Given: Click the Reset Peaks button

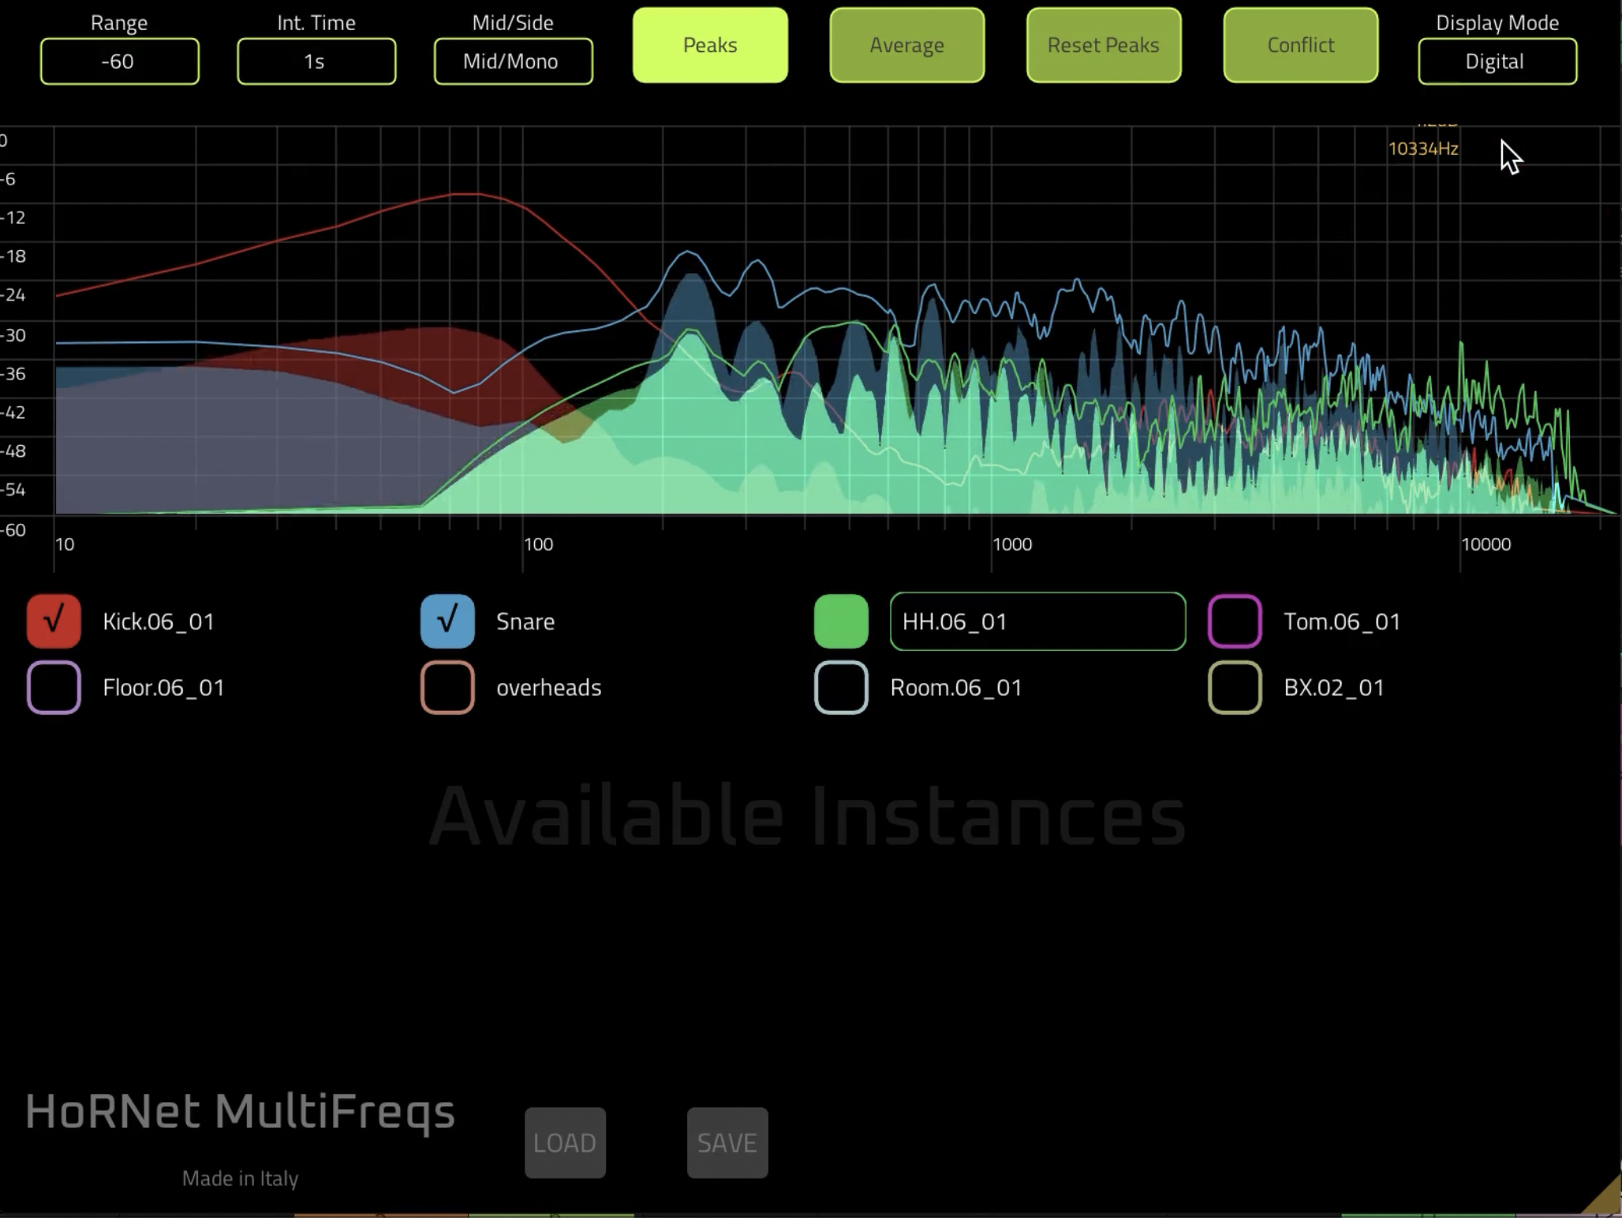Looking at the screenshot, I should click(x=1102, y=45).
